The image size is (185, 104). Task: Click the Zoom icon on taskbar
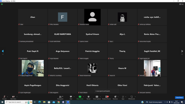pyautogui.click(x=68, y=102)
